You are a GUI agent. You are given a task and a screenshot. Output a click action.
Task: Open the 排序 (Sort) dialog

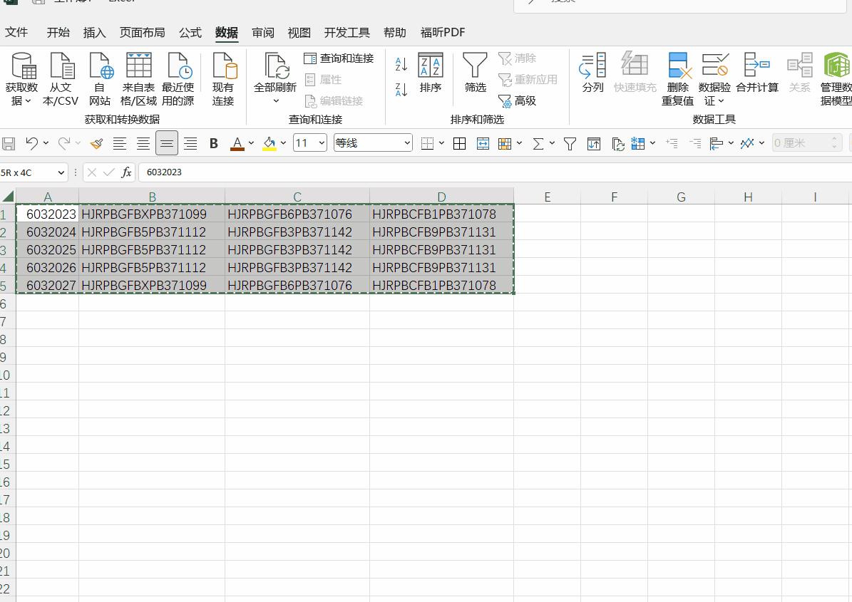coord(431,73)
